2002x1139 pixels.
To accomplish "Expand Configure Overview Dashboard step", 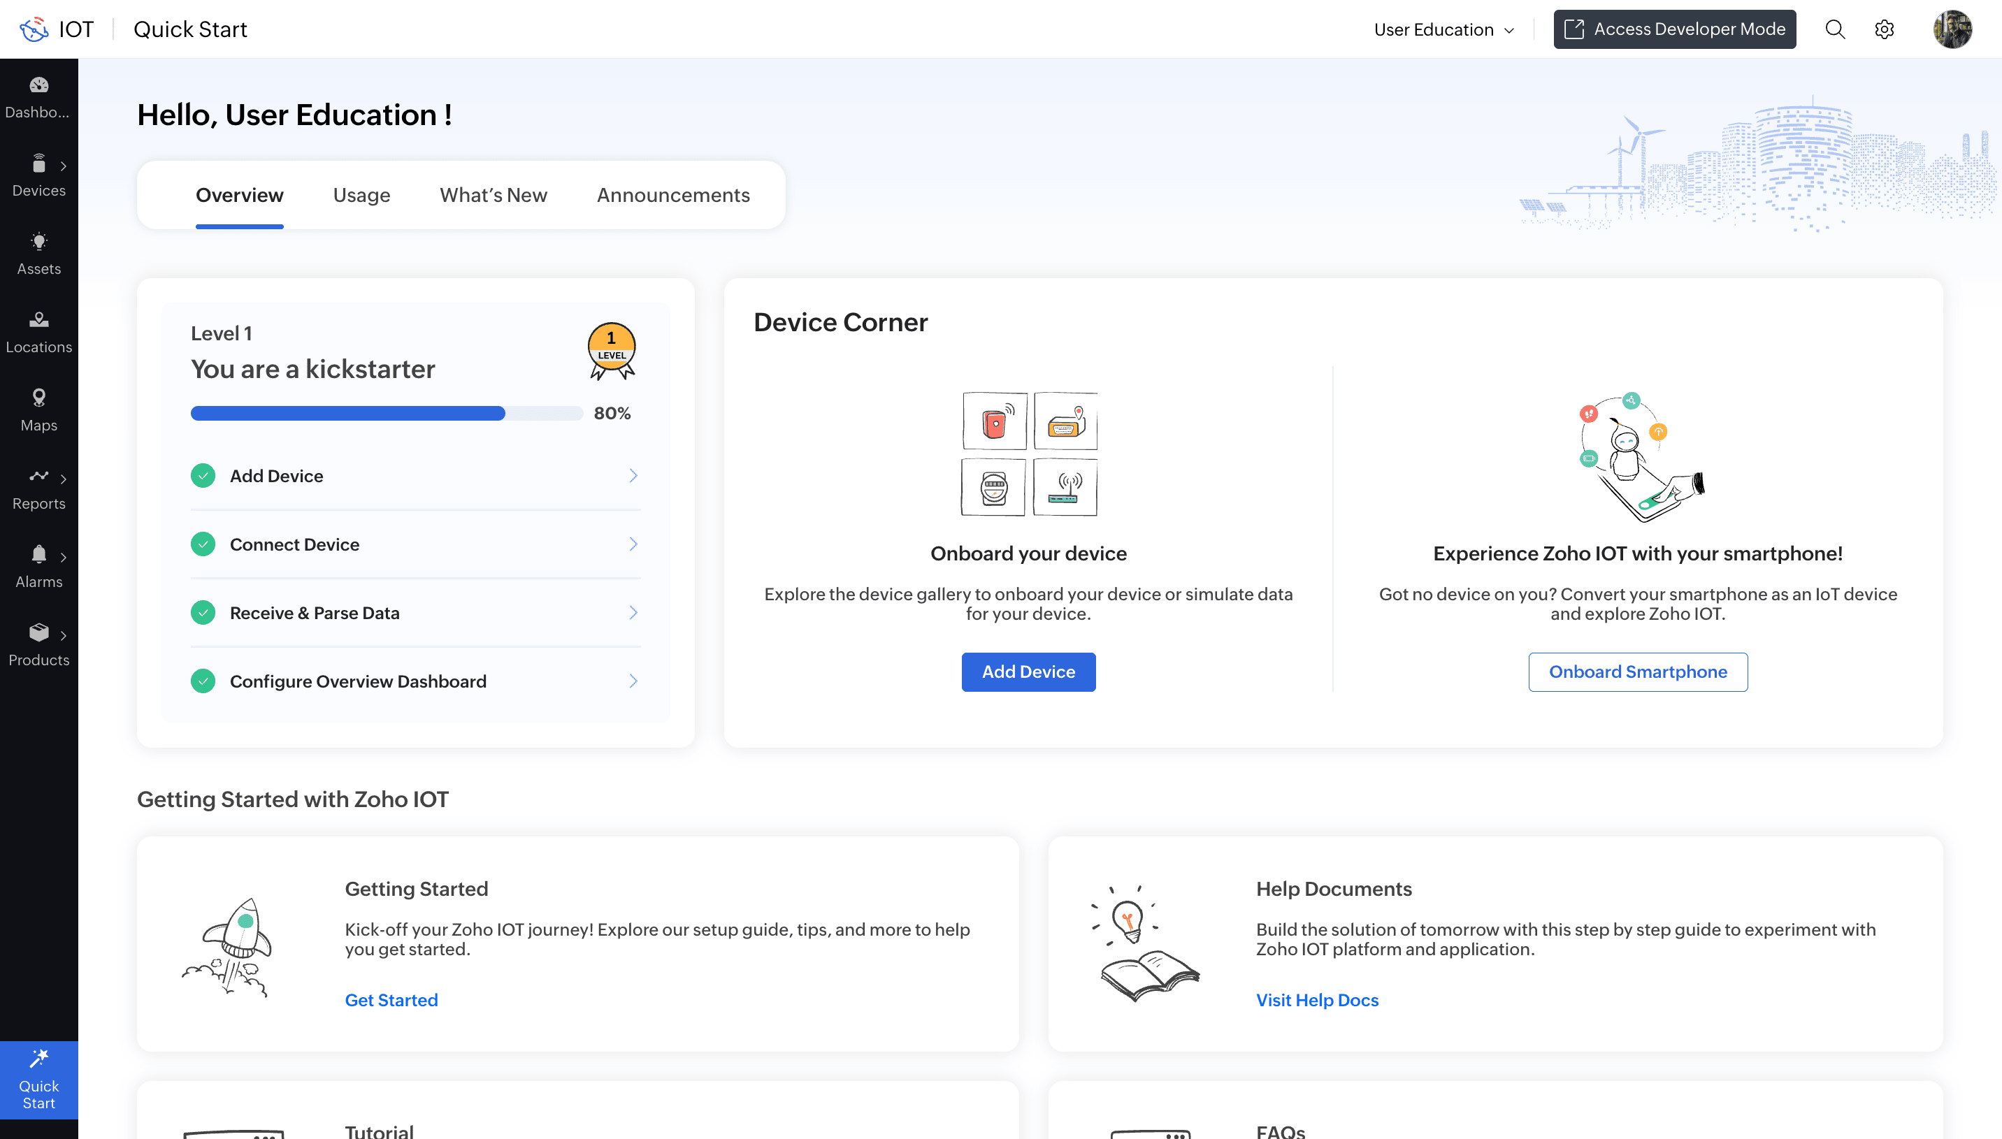I will [x=633, y=681].
